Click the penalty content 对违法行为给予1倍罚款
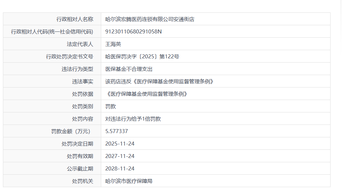 click(133, 119)
